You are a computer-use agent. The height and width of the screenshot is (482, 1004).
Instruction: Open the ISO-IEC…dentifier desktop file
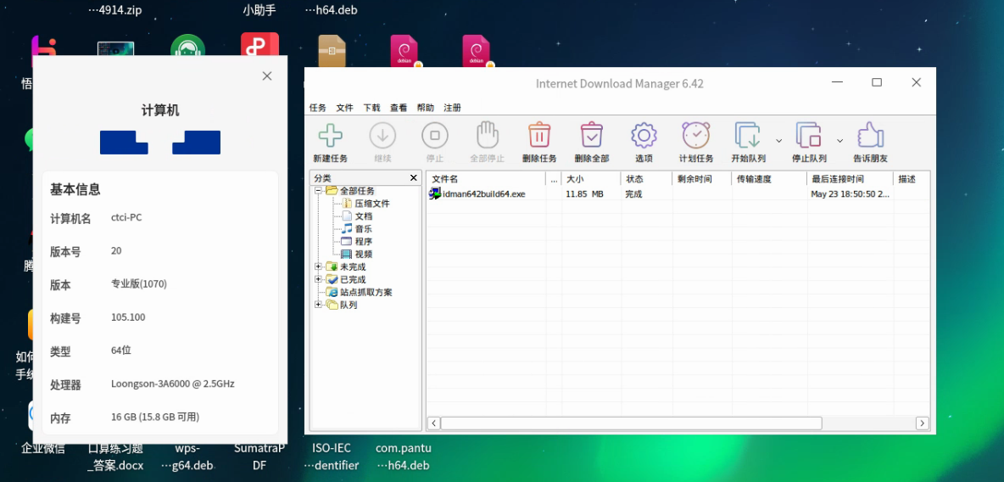tap(332, 457)
